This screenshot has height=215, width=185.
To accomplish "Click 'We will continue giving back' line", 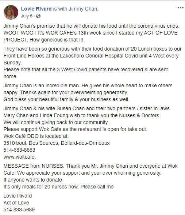I will click(x=56, y=122).
